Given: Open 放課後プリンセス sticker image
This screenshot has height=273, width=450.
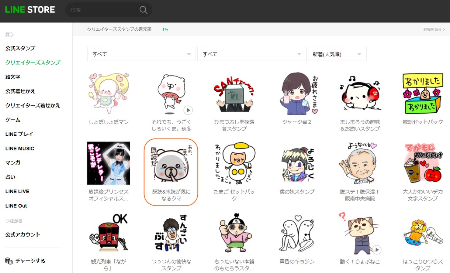Looking at the screenshot, I should [108, 163].
